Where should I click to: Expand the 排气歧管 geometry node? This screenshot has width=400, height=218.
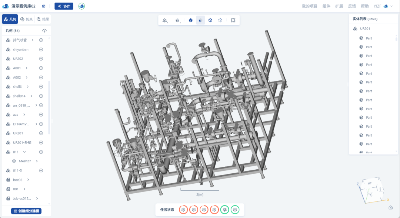[32, 40]
